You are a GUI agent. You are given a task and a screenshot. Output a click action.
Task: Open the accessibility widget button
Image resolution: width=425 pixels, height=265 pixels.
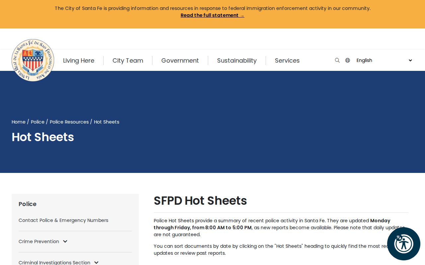(404, 244)
